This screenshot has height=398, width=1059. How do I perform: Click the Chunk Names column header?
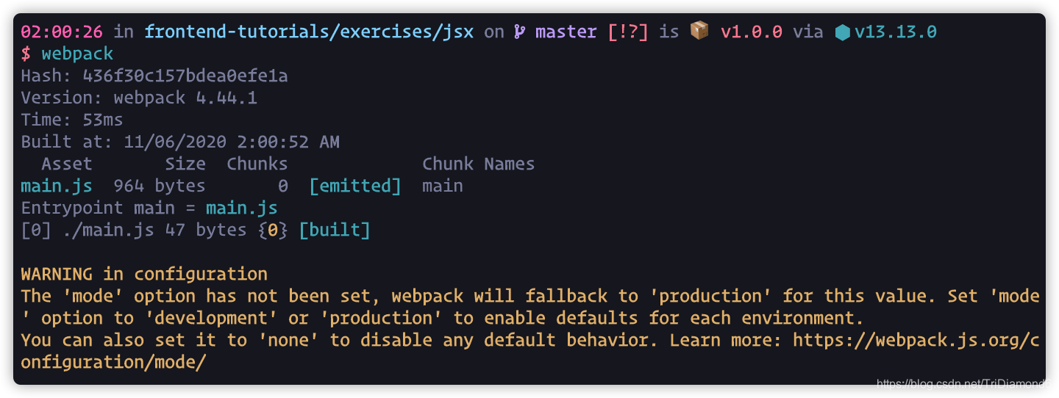(x=478, y=164)
